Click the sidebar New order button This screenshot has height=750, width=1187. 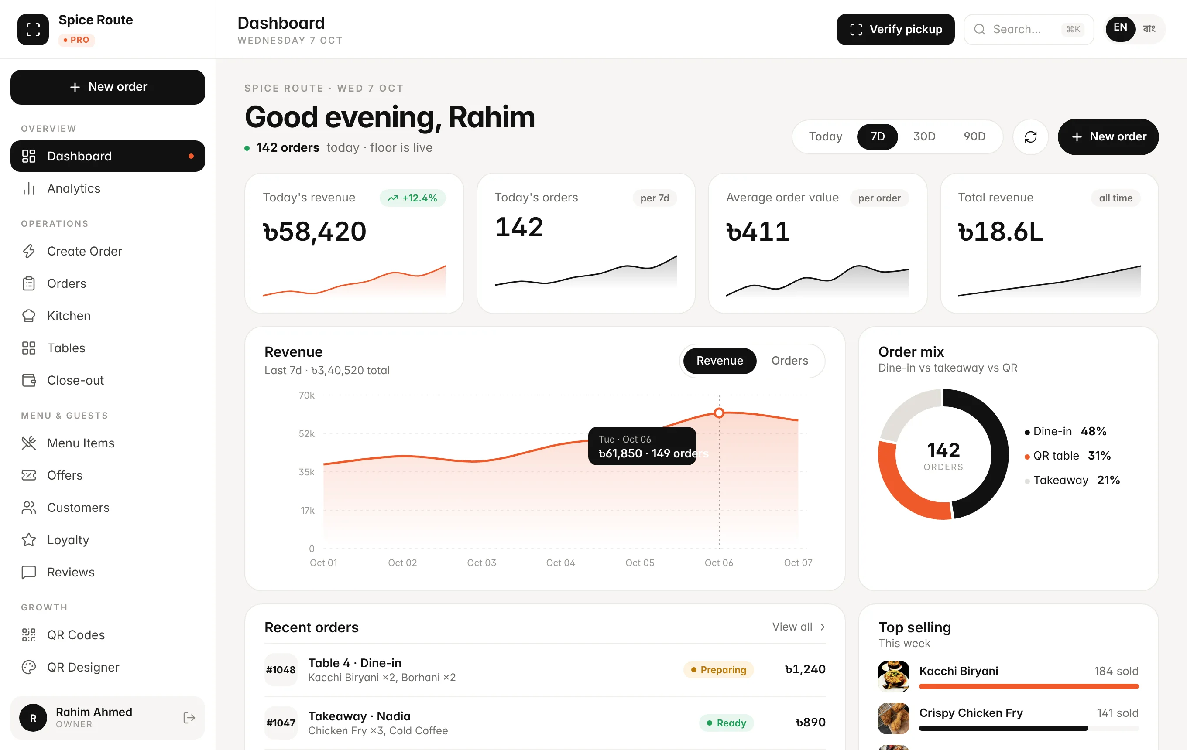pyautogui.click(x=107, y=87)
